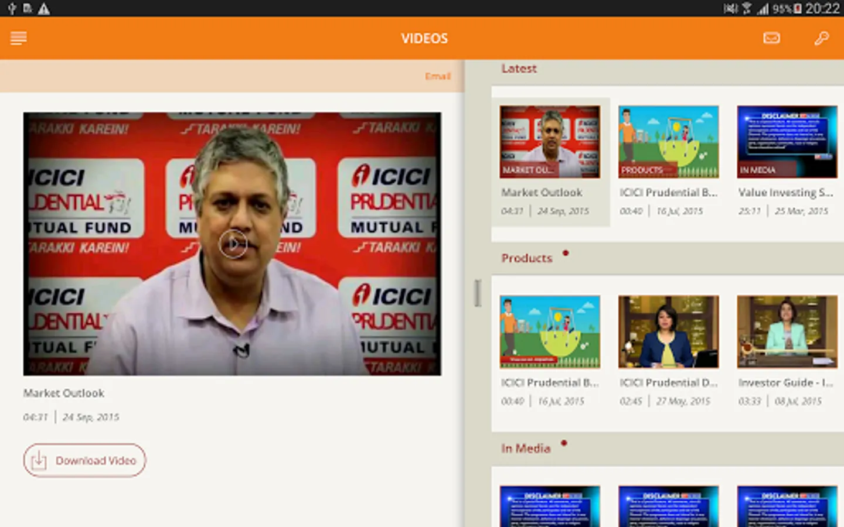Play the Market Outlook main video

click(233, 244)
